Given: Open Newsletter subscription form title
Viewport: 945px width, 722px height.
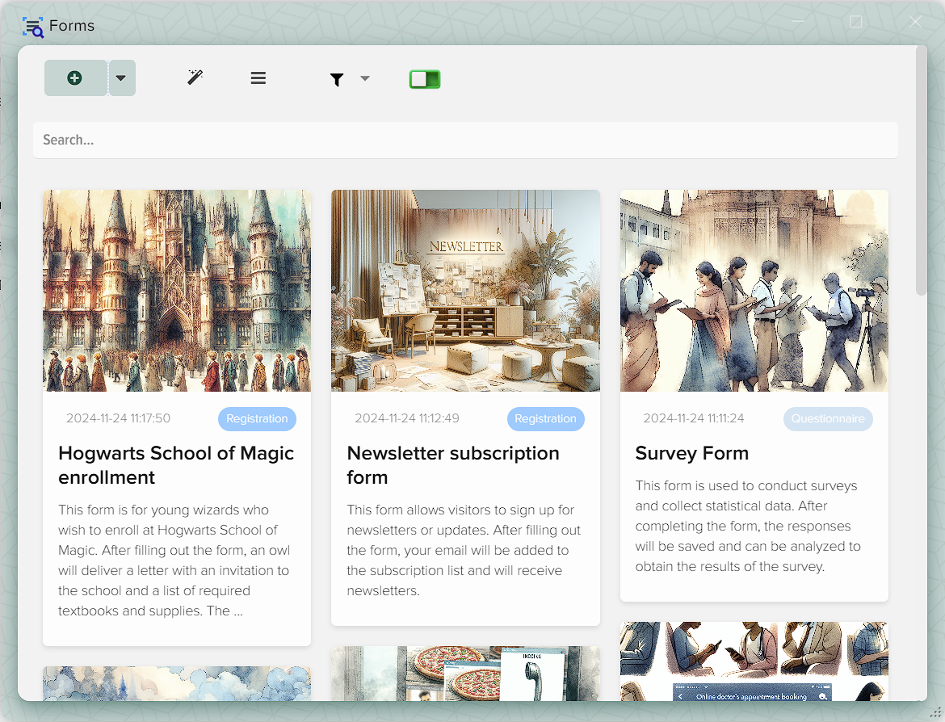Looking at the screenshot, I should tap(453, 465).
